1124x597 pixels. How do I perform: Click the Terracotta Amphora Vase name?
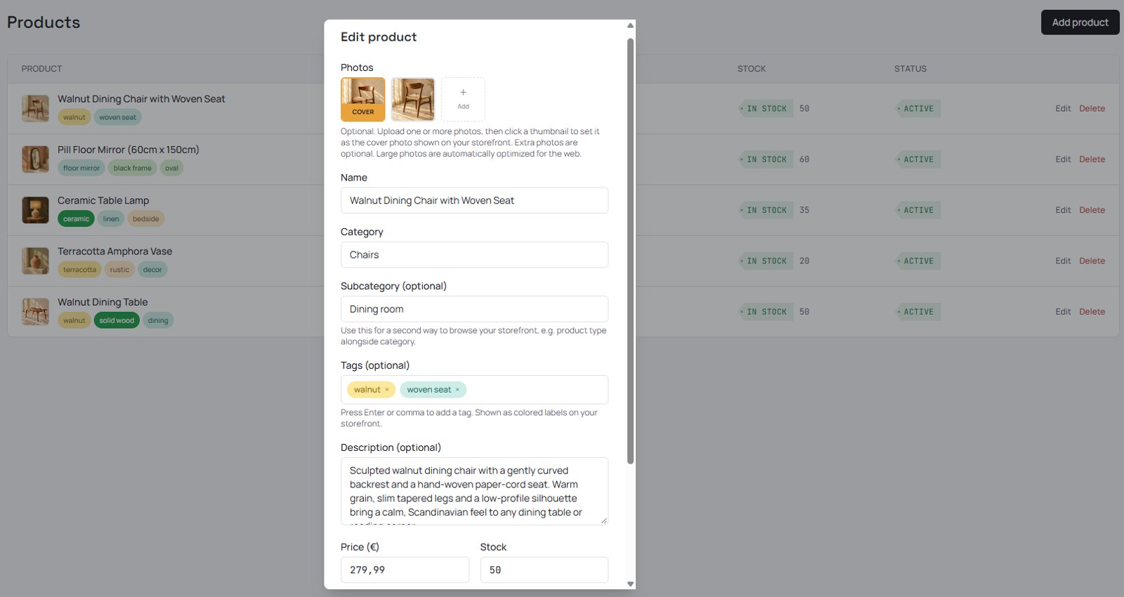point(115,251)
